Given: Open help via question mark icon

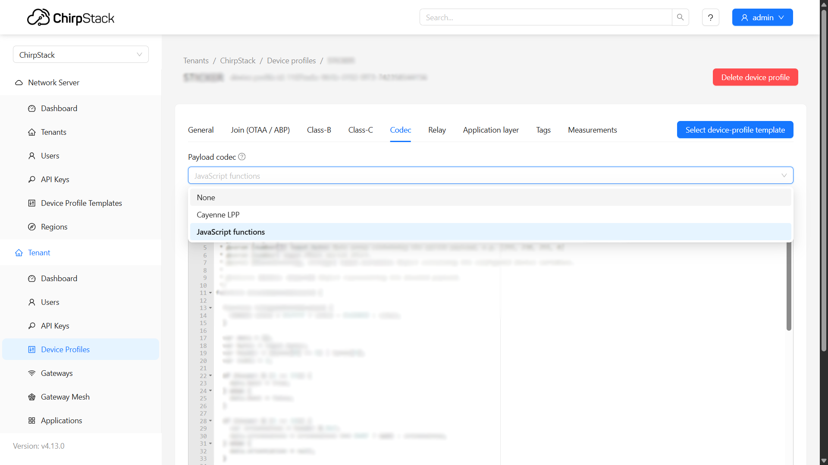Looking at the screenshot, I should [x=710, y=18].
